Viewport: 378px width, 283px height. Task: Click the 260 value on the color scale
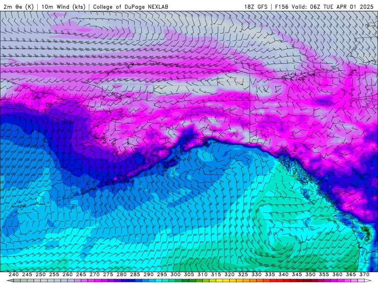[68, 275]
